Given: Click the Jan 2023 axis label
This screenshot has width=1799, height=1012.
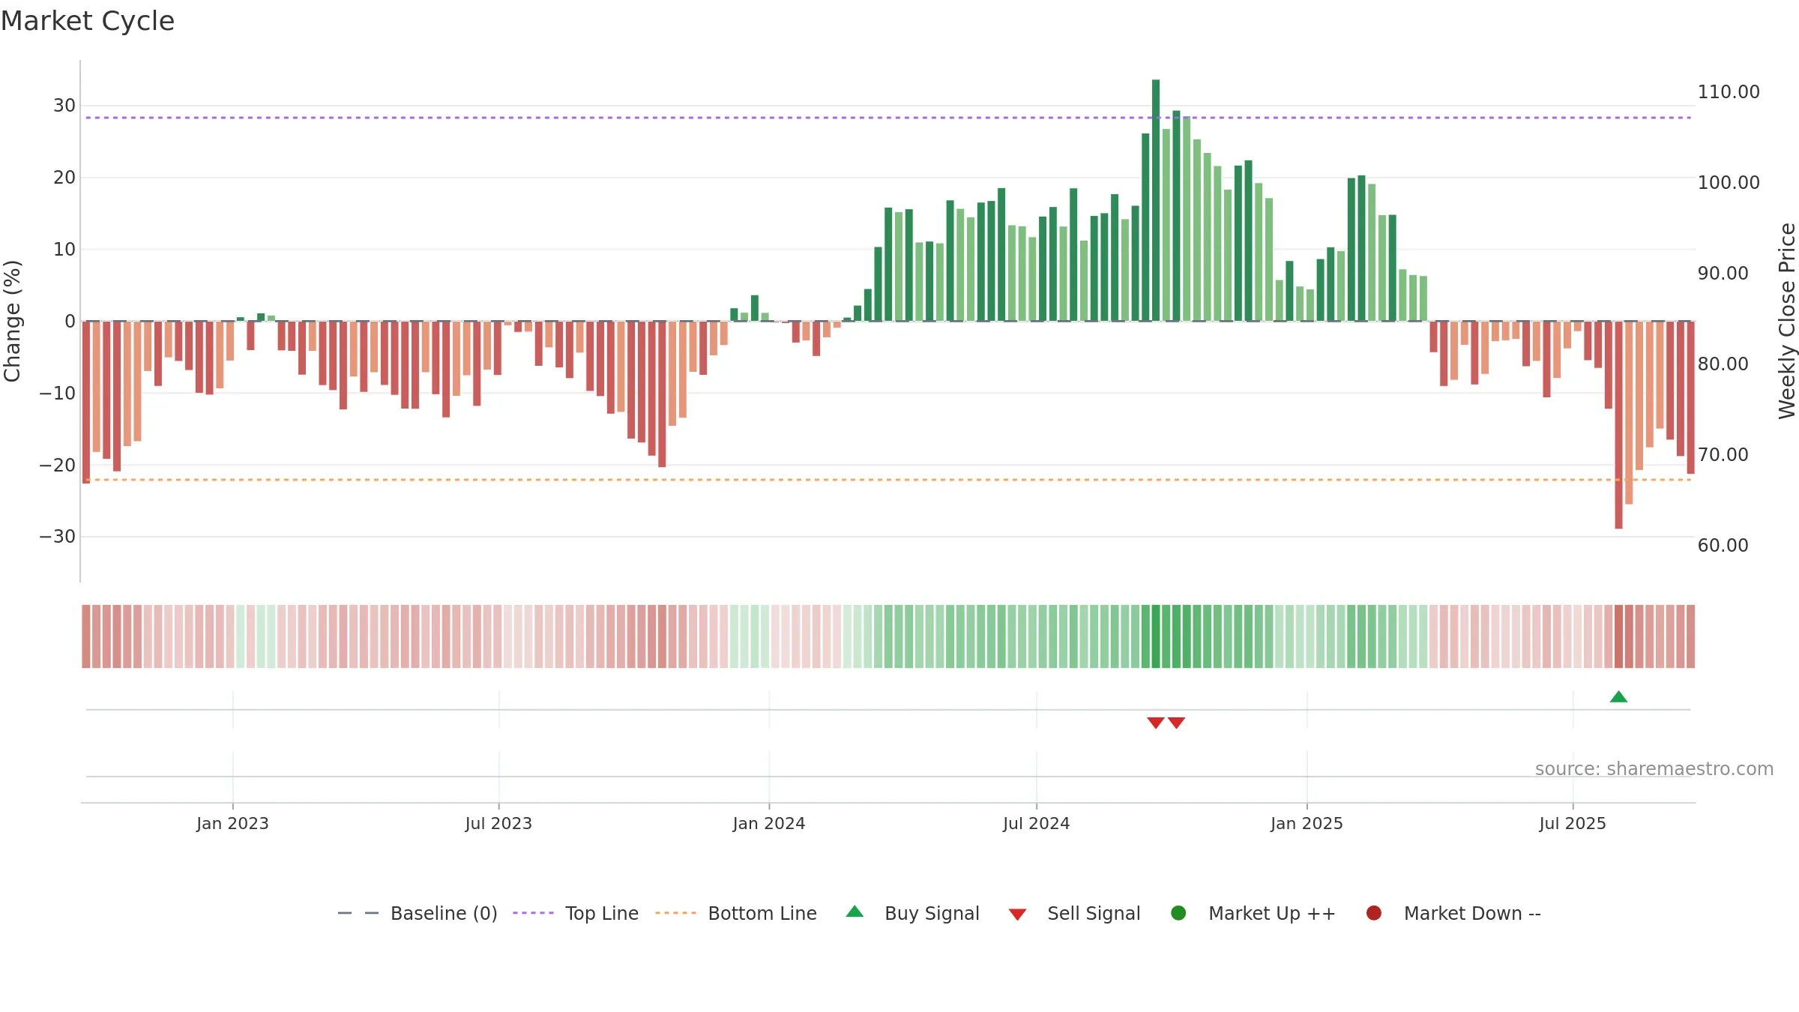Looking at the screenshot, I should (x=232, y=823).
